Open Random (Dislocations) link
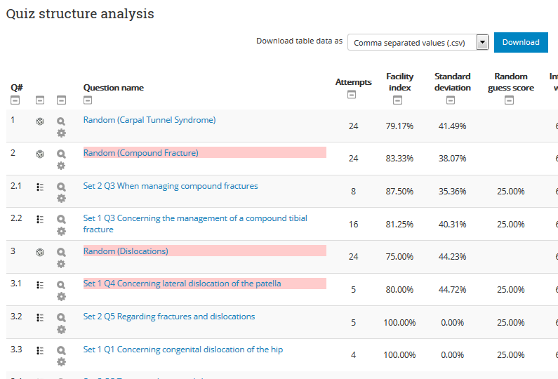This screenshot has width=558, height=379. pyautogui.click(x=126, y=251)
